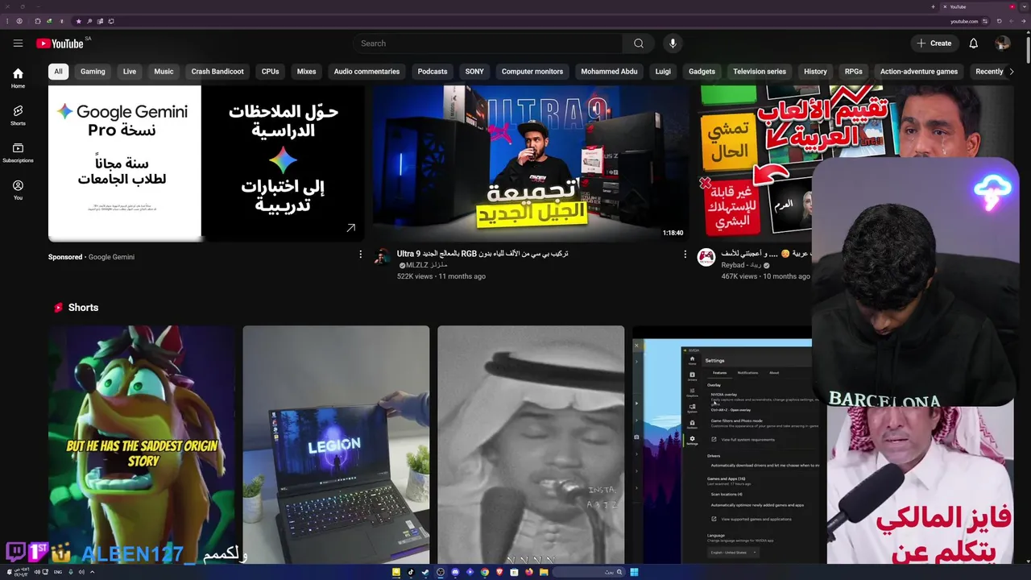
Task: Open a new browser tab with plus
Action: (x=934, y=6)
